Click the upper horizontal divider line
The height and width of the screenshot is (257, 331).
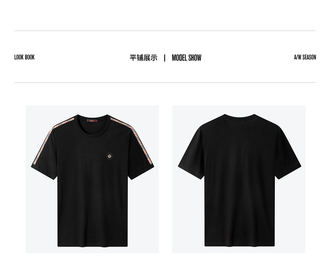tap(165, 31)
